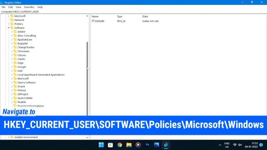Click the Wi-Fi network tray icon
Image resolution: width=267 pixels, height=150 pixels.
tap(234, 145)
